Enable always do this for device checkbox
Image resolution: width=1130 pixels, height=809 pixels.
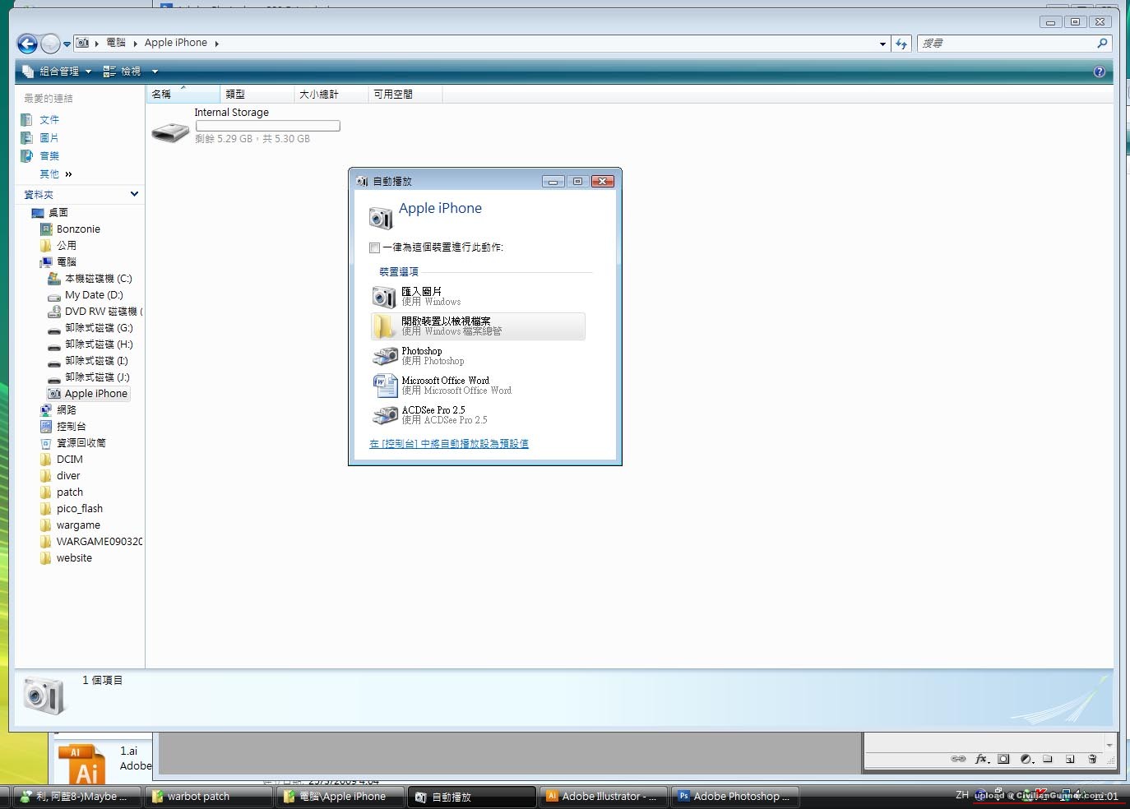[x=375, y=247]
